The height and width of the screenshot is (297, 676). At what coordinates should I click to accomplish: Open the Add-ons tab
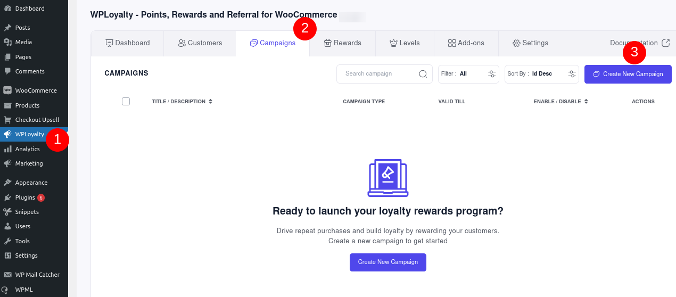coord(466,43)
